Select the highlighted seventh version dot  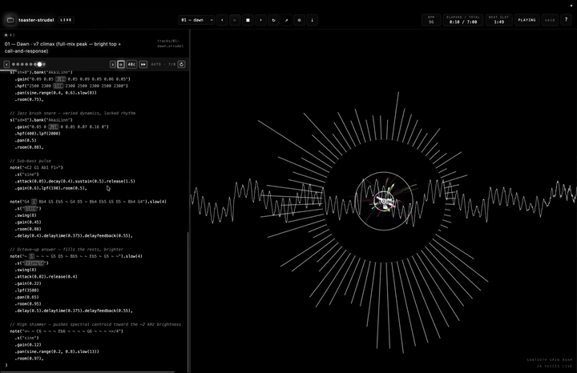point(39,64)
